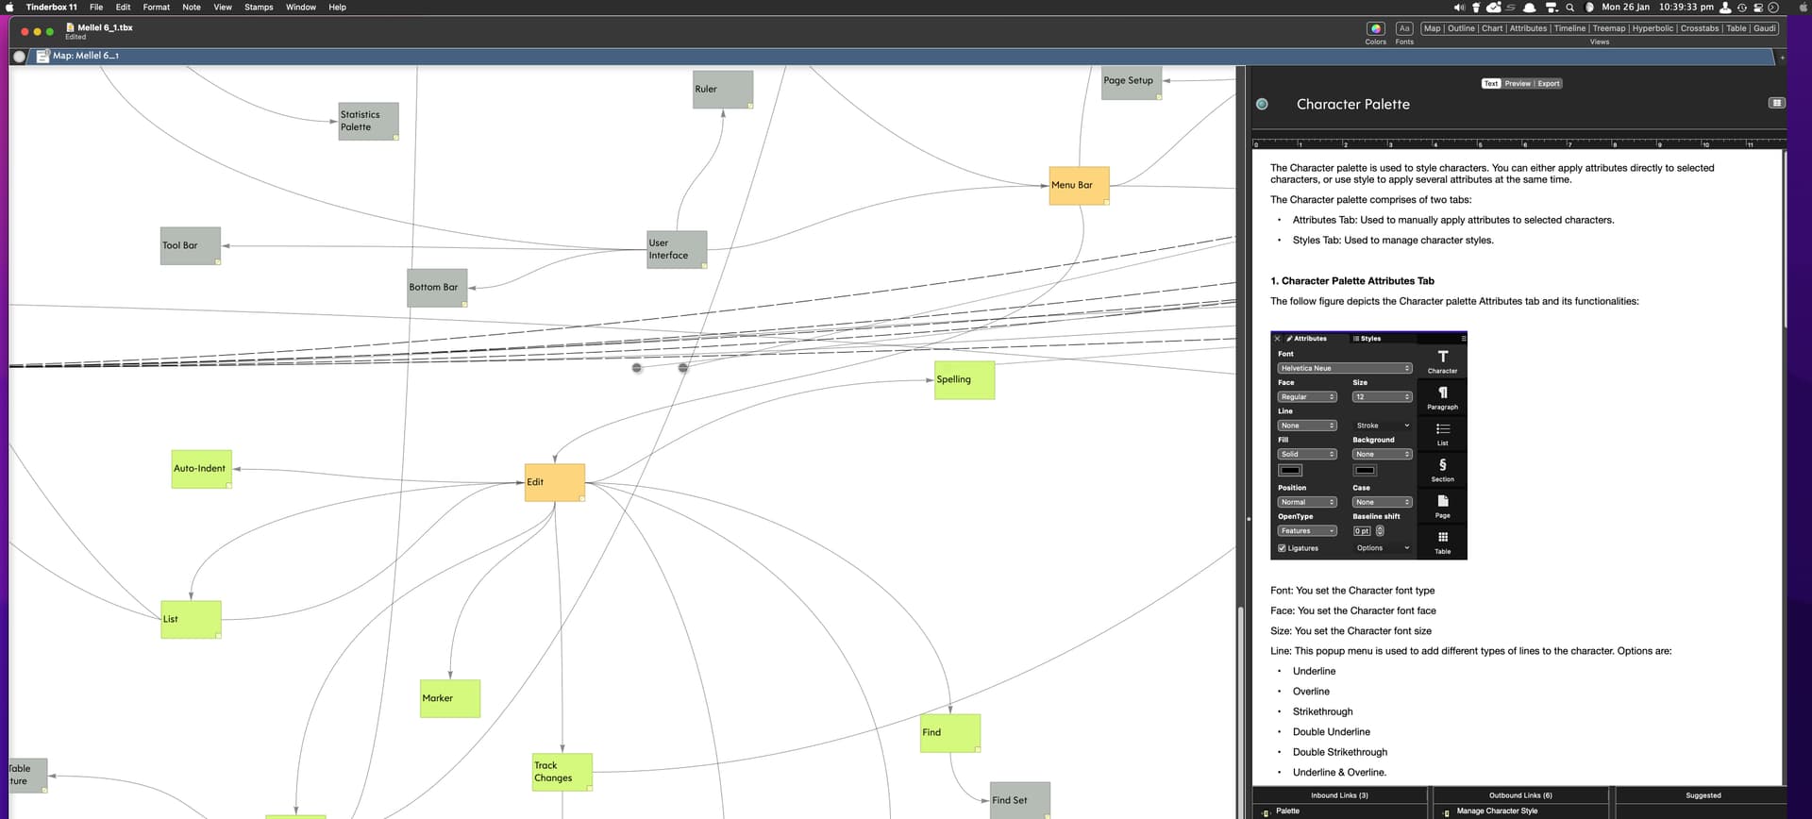Click the teal badge beside Character Palette title
The height and width of the screenshot is (819, 1812).
pyautogui.click(x=1262, y=105)
